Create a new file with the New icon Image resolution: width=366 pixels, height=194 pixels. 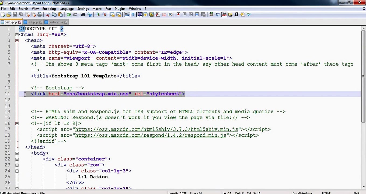coord(3,15)
